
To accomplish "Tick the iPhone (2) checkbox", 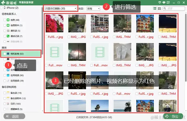I will (1, 8).
